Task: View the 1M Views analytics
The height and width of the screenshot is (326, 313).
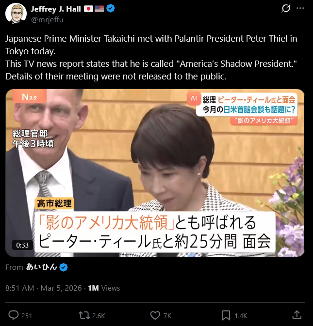Action: tap(104, 288)
